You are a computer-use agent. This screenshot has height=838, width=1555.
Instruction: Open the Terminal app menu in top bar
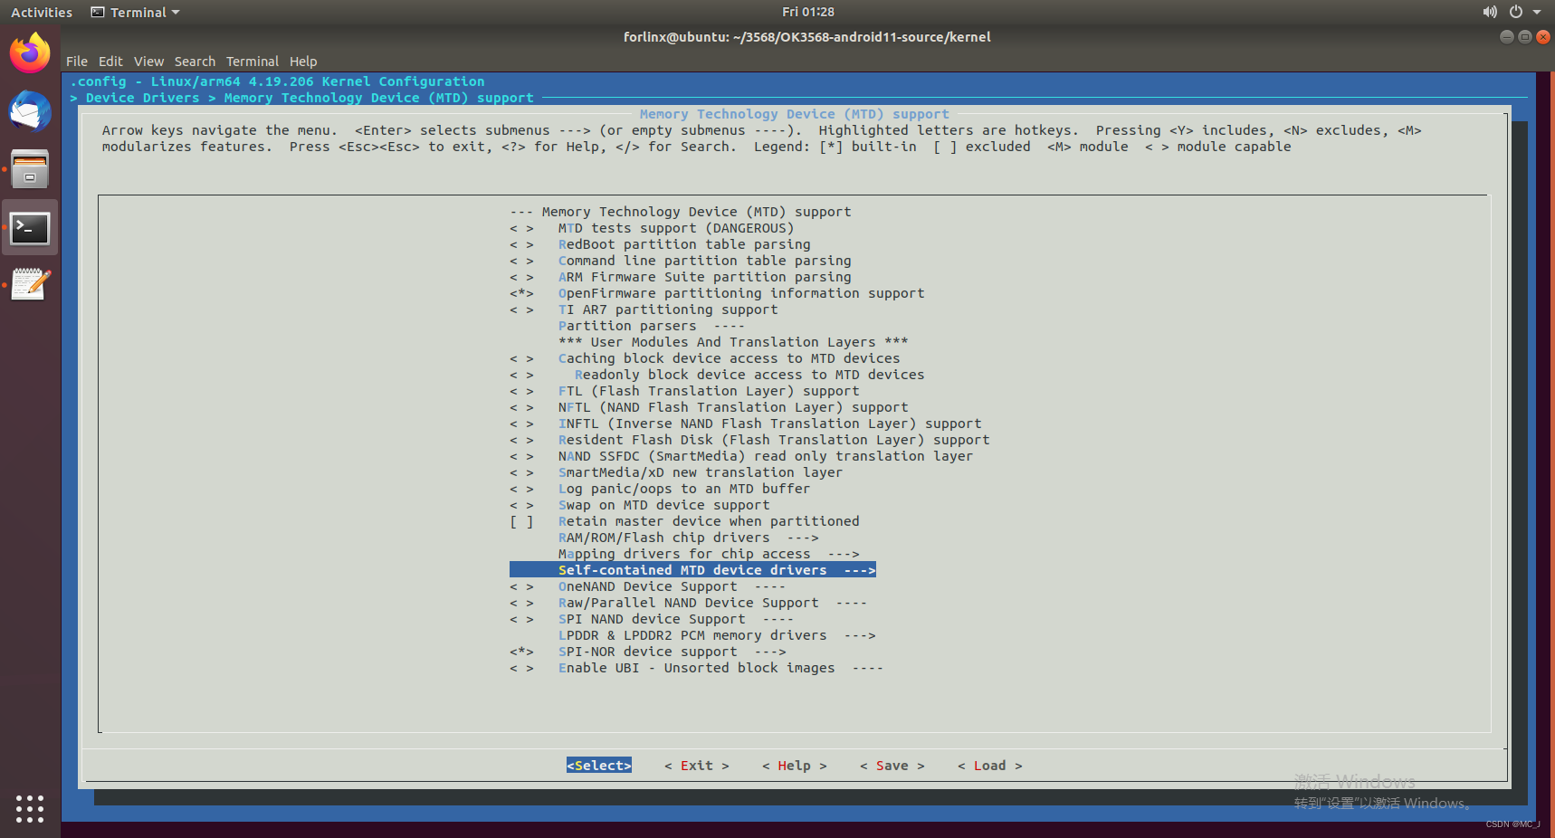pyautogui.click(x=136, y=12)
